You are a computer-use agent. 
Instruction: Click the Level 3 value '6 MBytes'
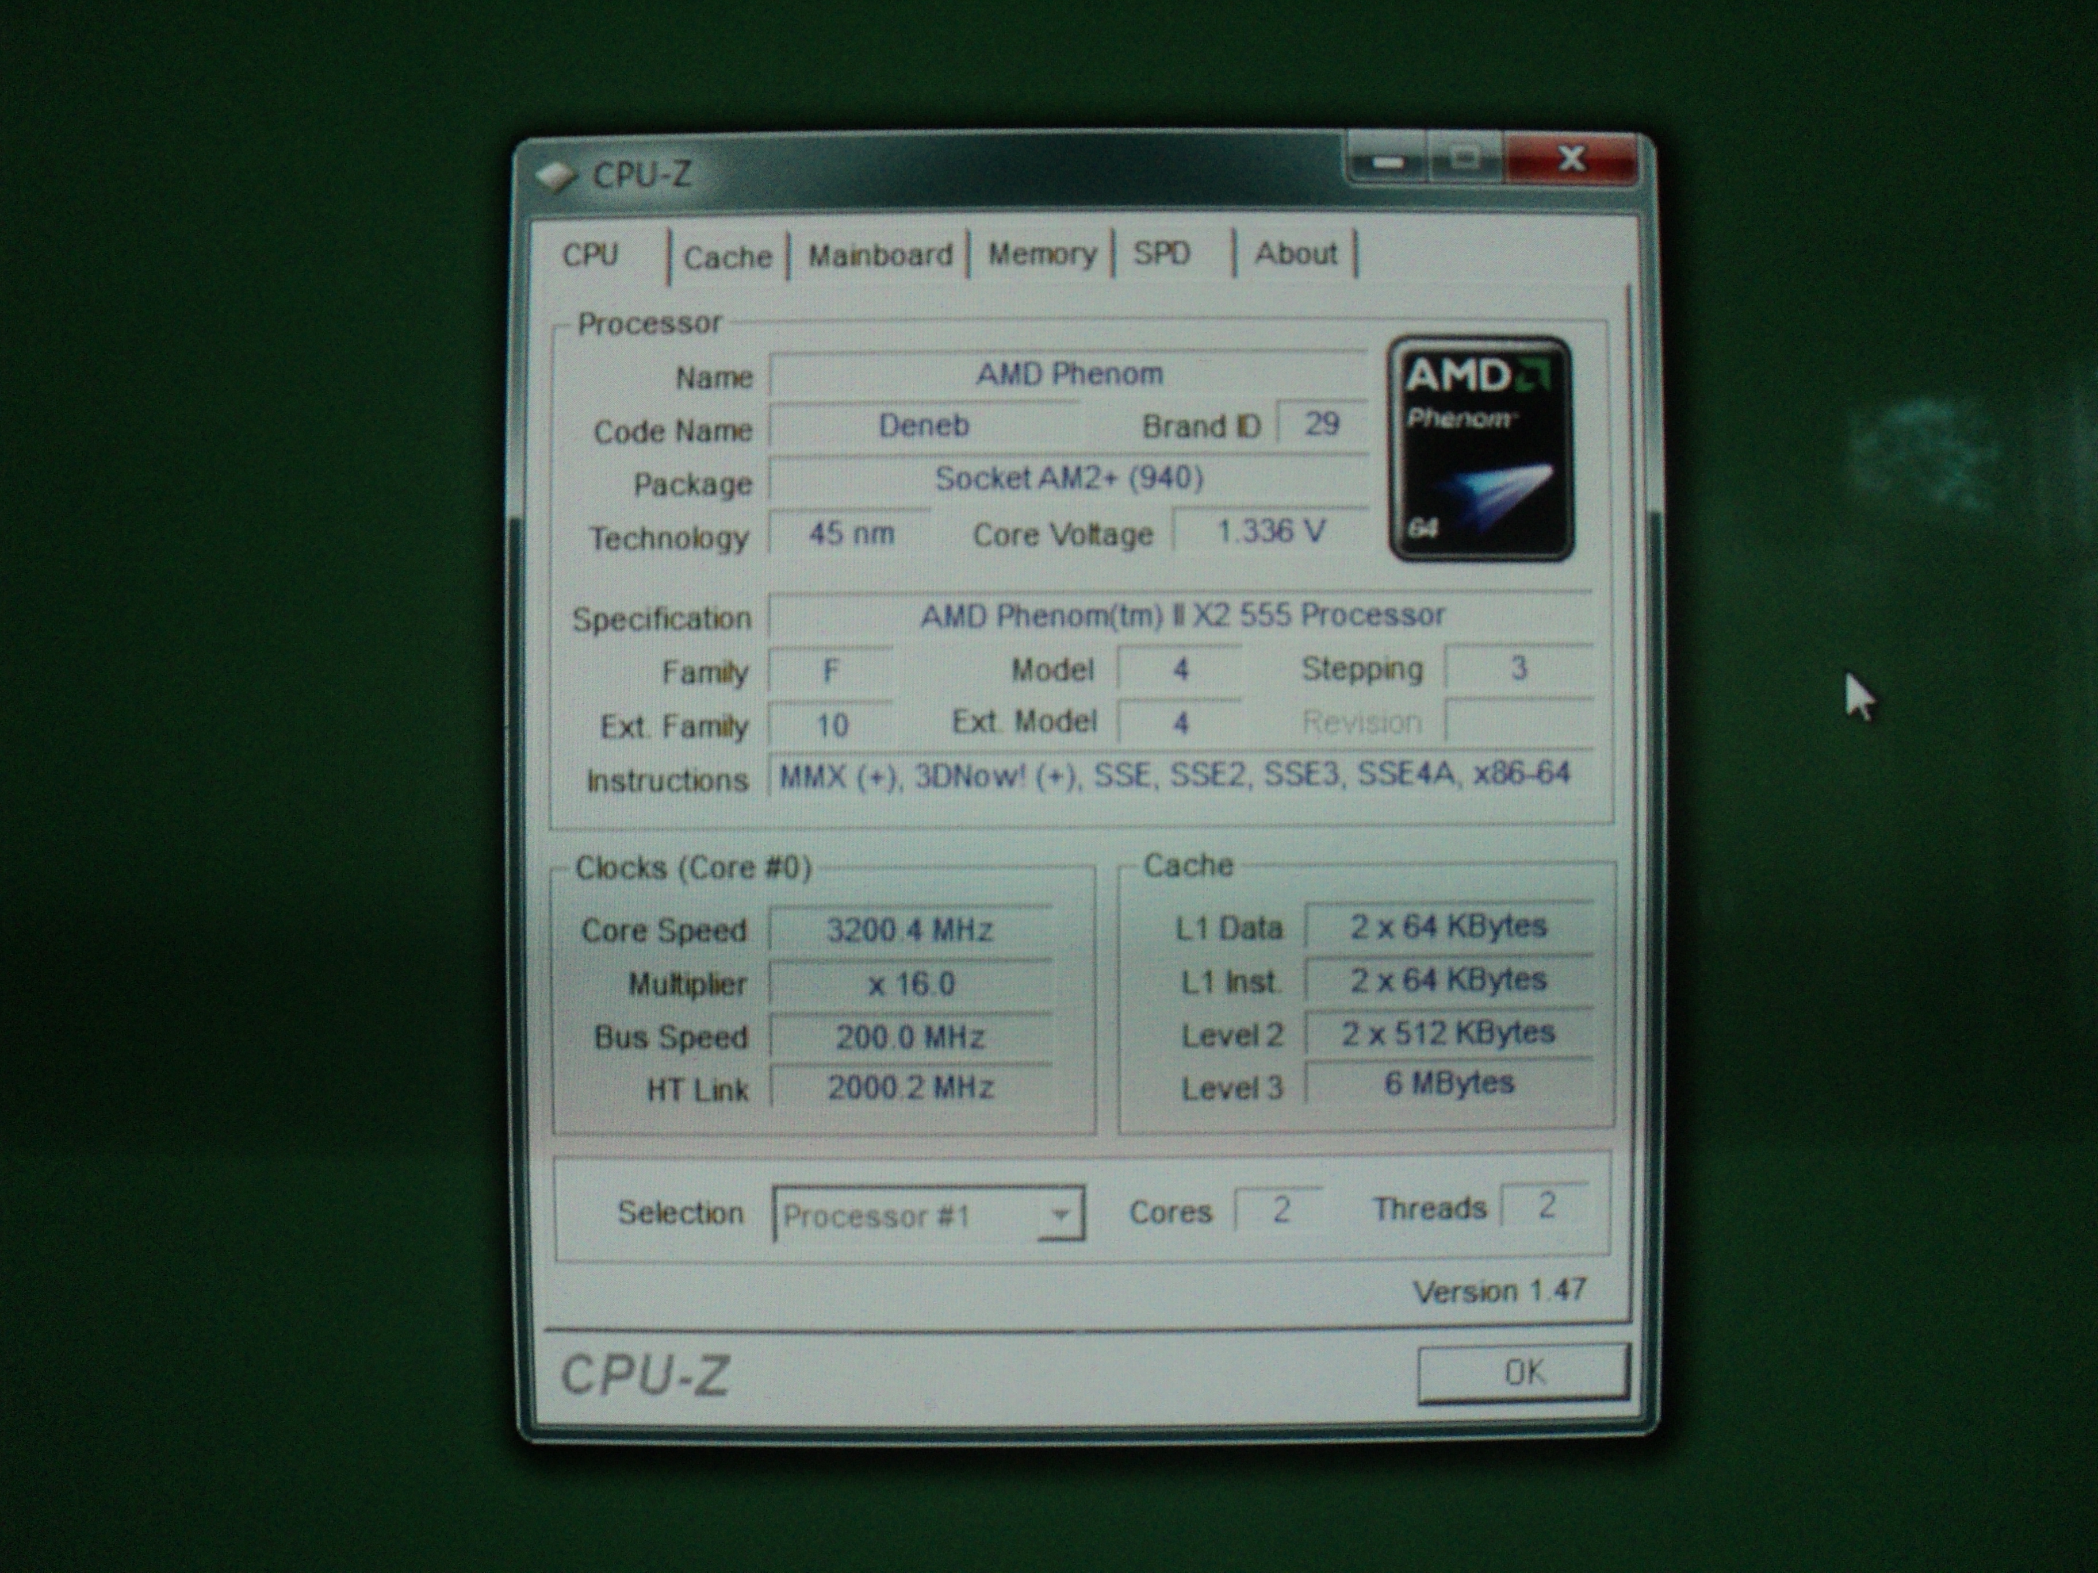pyautogui.click(x=1449, y=1083)
